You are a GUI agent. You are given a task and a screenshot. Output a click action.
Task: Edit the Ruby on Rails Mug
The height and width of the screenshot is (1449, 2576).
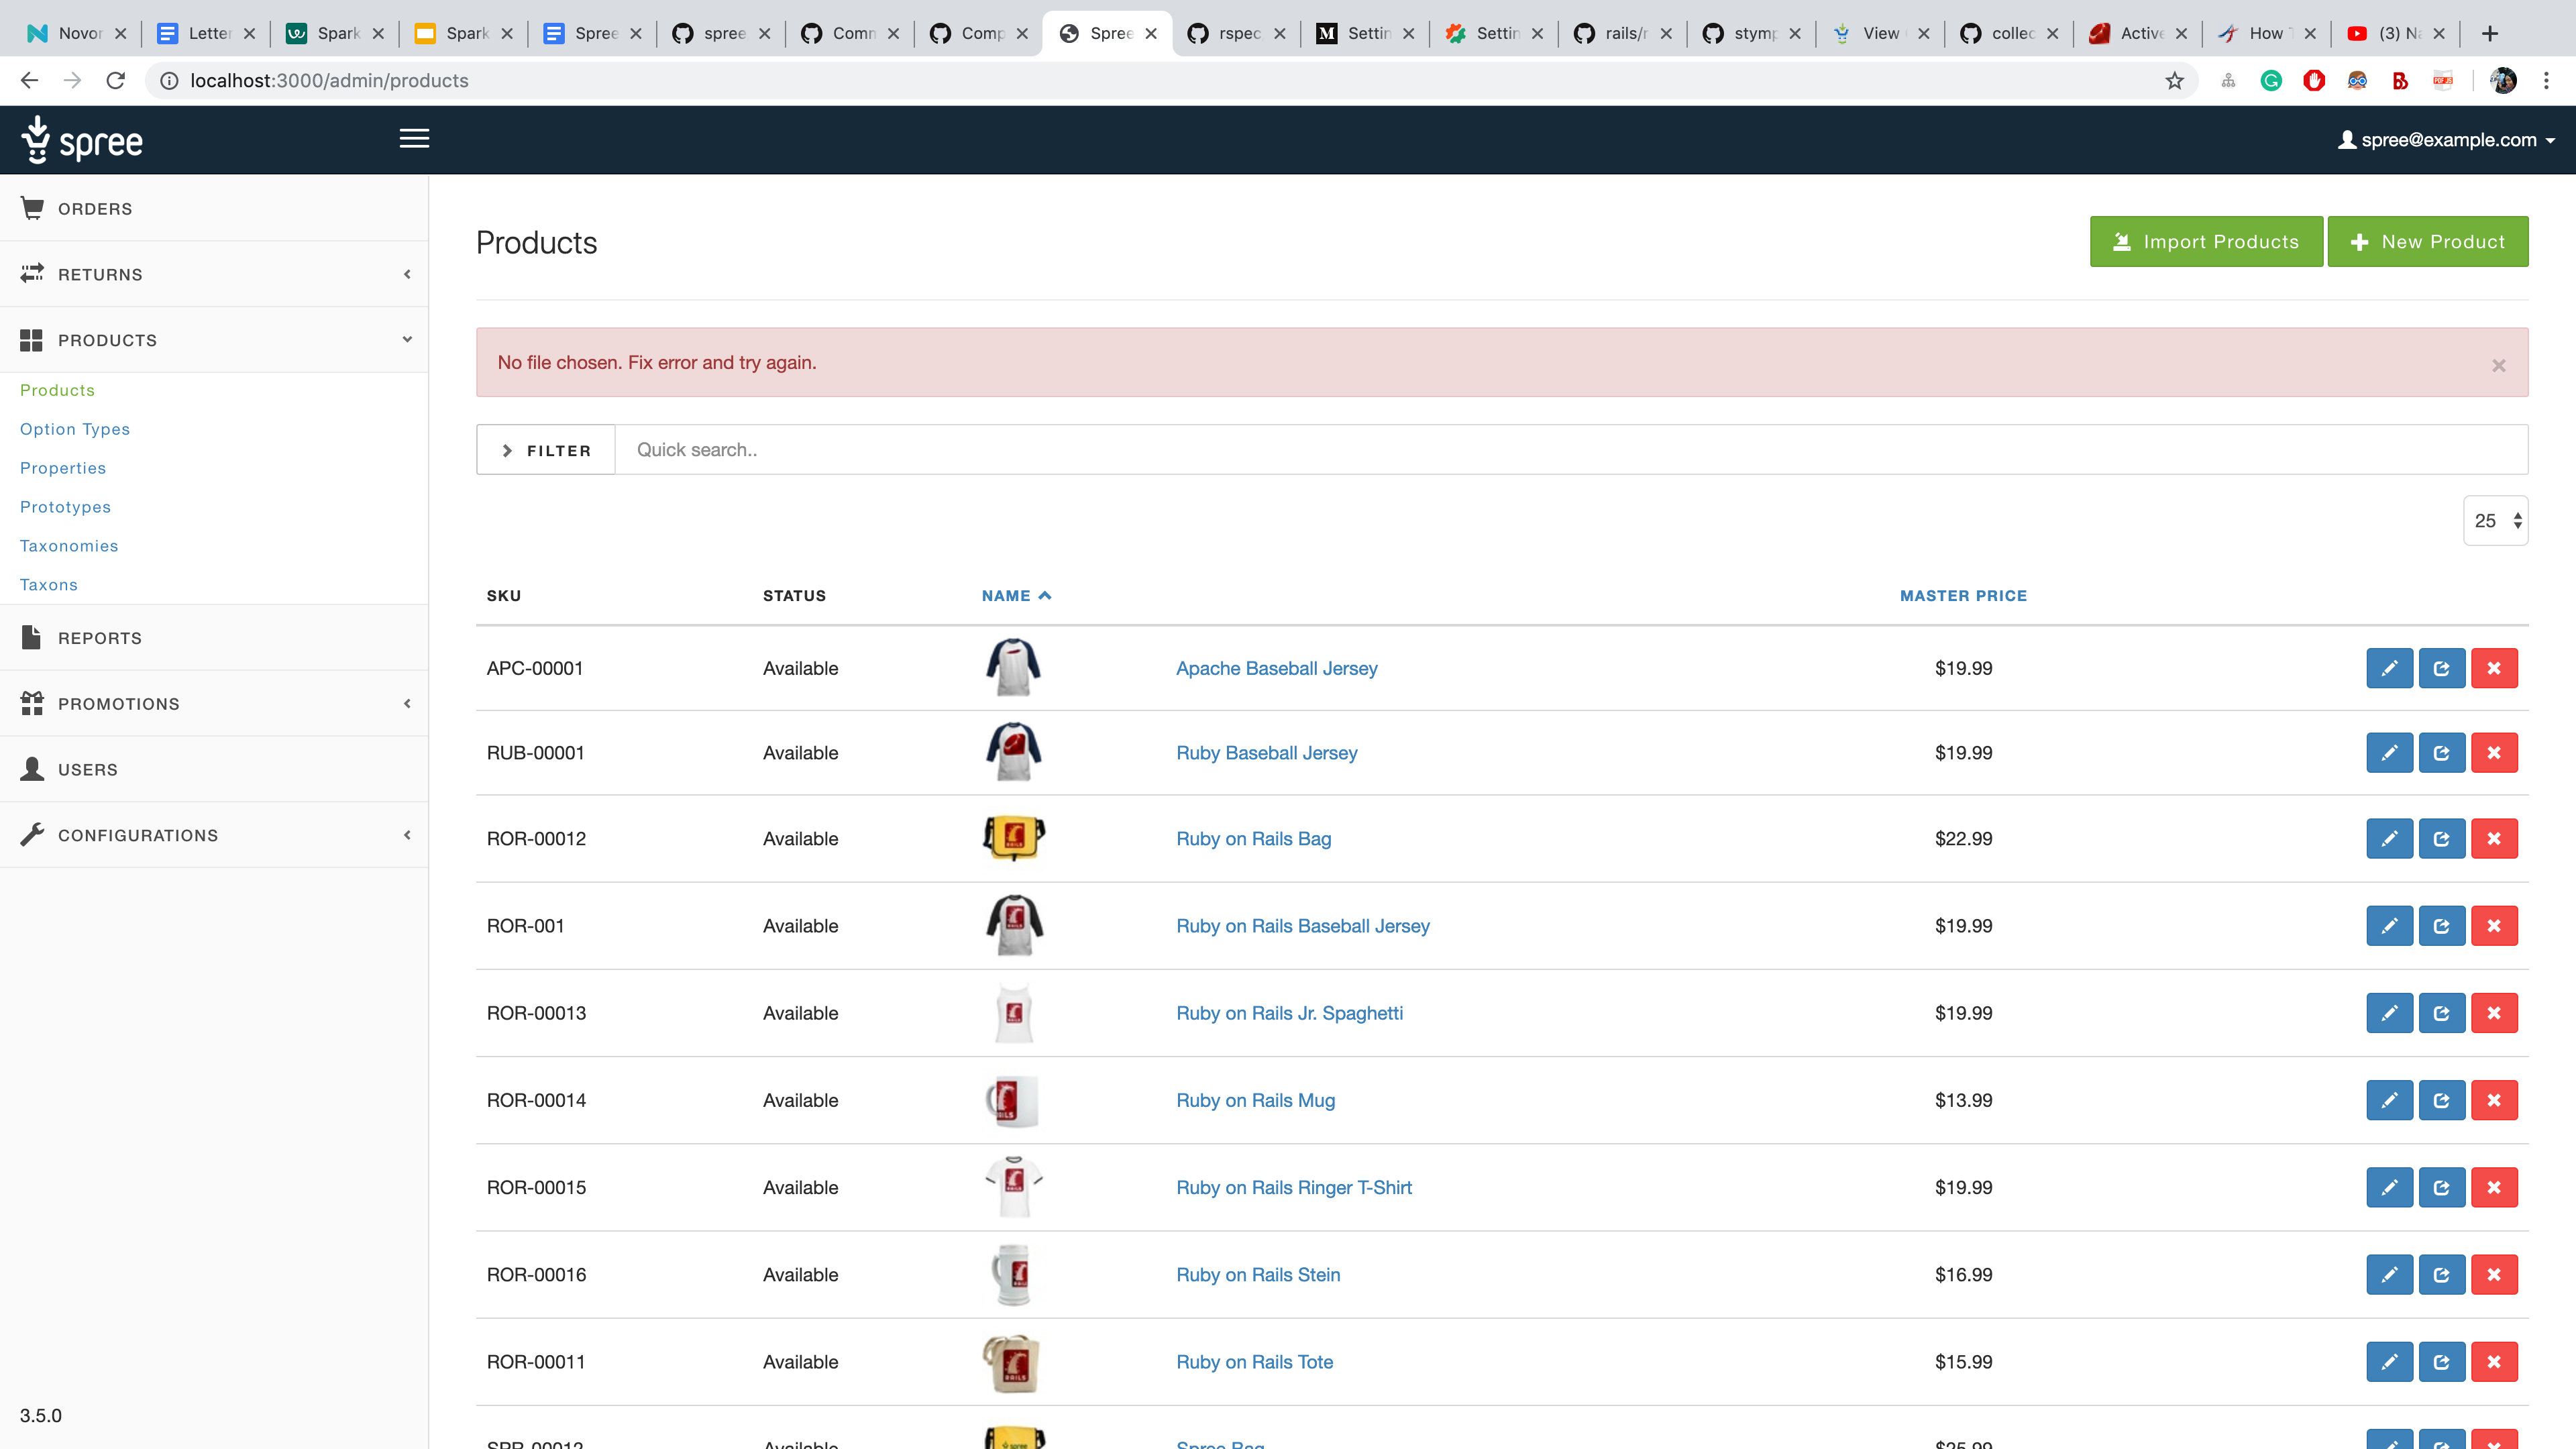coord(2389,1100)
